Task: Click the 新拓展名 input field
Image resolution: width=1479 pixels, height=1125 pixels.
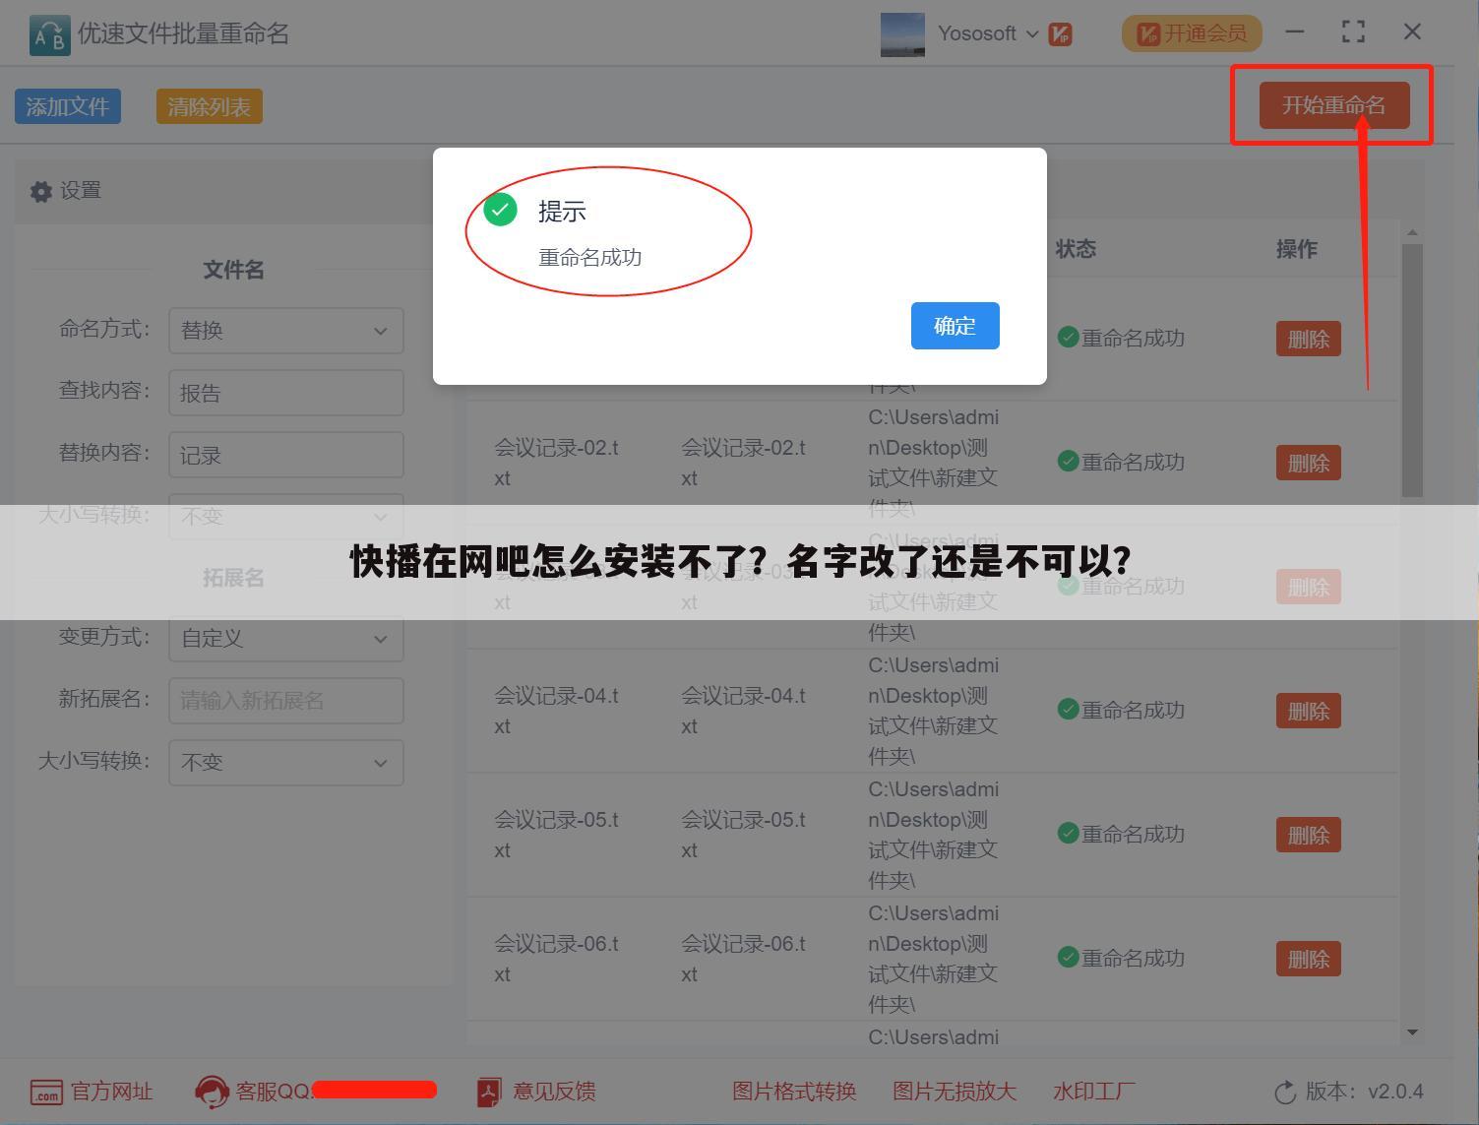Action: 286,701
